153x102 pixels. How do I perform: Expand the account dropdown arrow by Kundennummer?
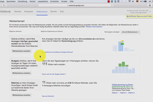click(150, 12)
